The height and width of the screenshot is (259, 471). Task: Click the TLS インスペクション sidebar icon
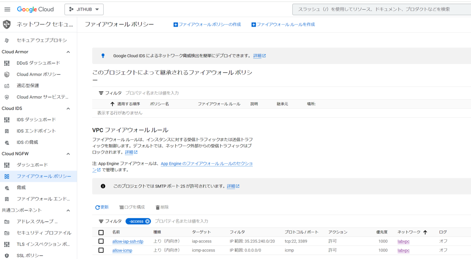(7, 244)
